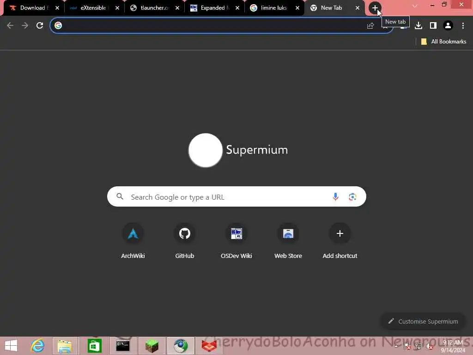Open the GitHub shortcut

coord(185,241)
